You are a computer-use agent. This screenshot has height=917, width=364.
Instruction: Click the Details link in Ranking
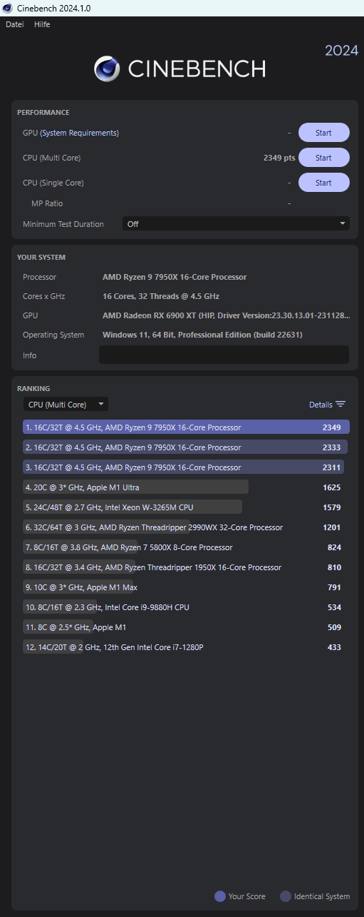pyautogui.click(x=321, y=405)
